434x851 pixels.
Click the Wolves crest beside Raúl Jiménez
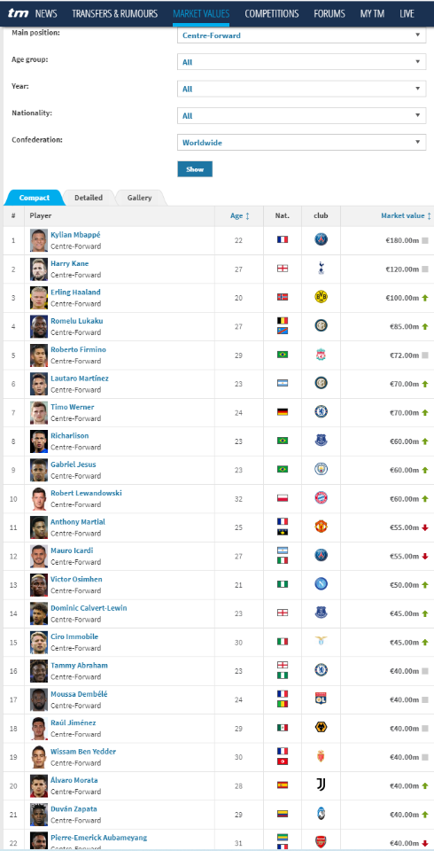pos(322,727)
